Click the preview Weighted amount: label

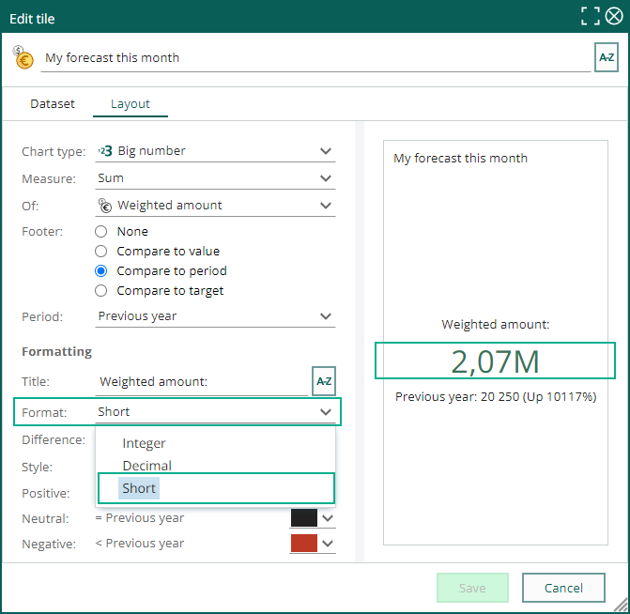coord(495,324)
